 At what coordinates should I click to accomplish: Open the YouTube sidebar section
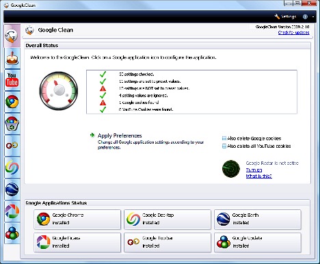12,80
